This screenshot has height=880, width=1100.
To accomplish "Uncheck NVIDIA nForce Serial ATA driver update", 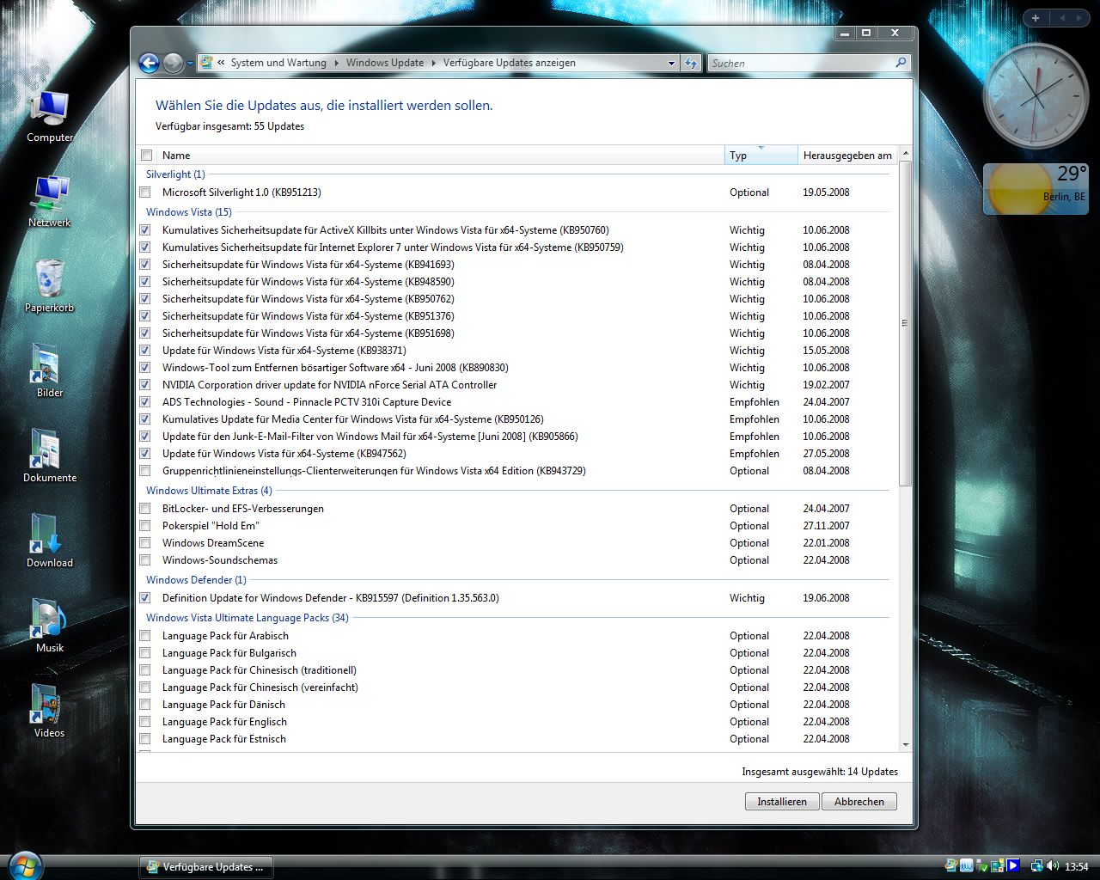I will pos(145,385).
